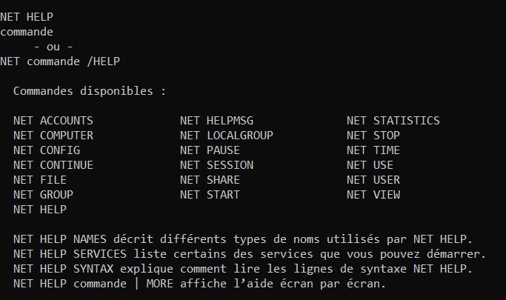Select the NET LOCALGROUP entry
506x300 pixels.
[227, 136]
